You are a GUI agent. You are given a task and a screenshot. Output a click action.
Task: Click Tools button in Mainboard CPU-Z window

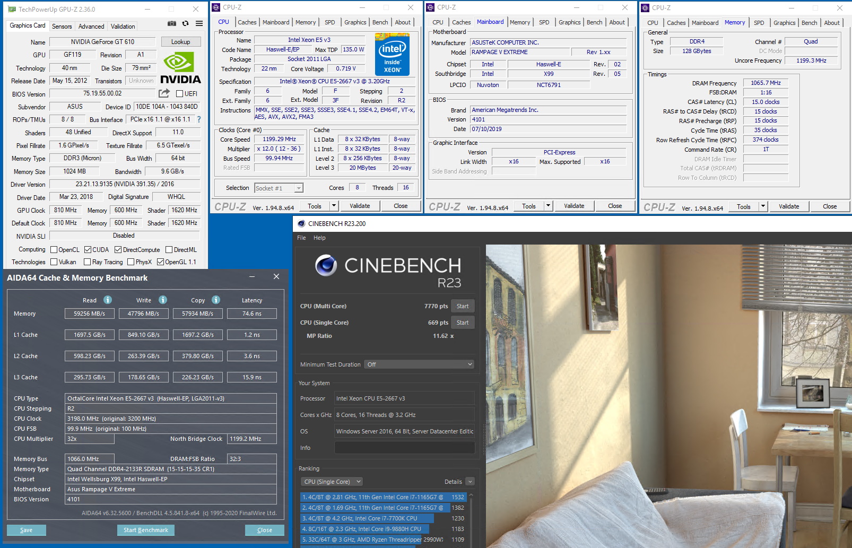coord(529,206)
